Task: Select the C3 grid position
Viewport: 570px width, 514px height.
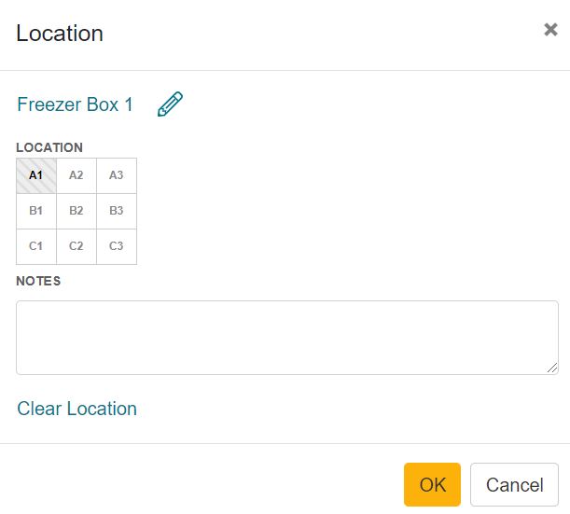Action: (x=117, y=246)
